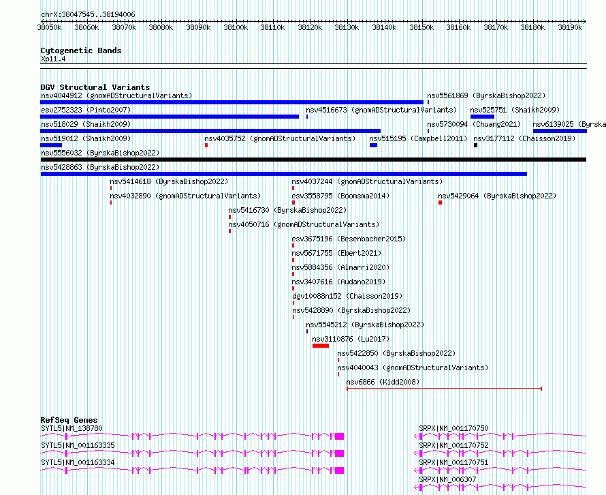Image resolution: width=606 pixels, height=495 pixels.
Task: Click the blue nsv6139025 variant bar
Action: 560,131
